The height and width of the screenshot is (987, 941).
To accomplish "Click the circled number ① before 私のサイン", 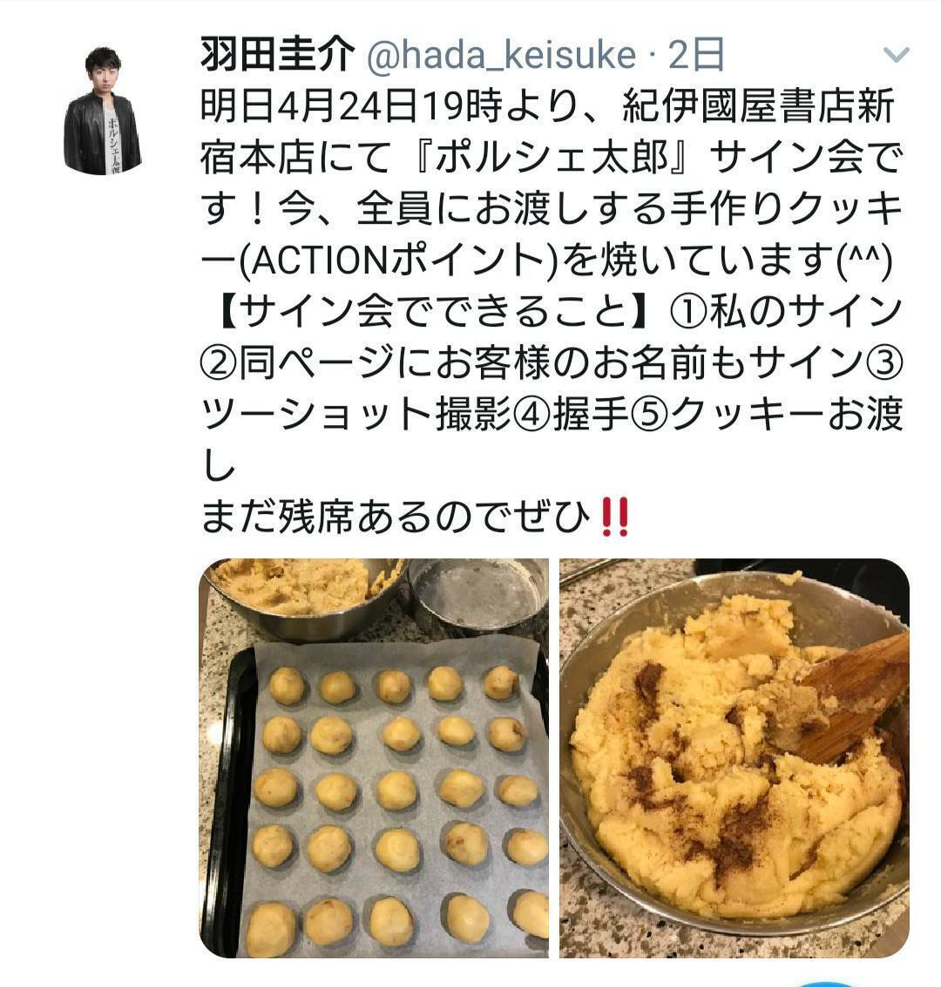I will coord(689,312).
